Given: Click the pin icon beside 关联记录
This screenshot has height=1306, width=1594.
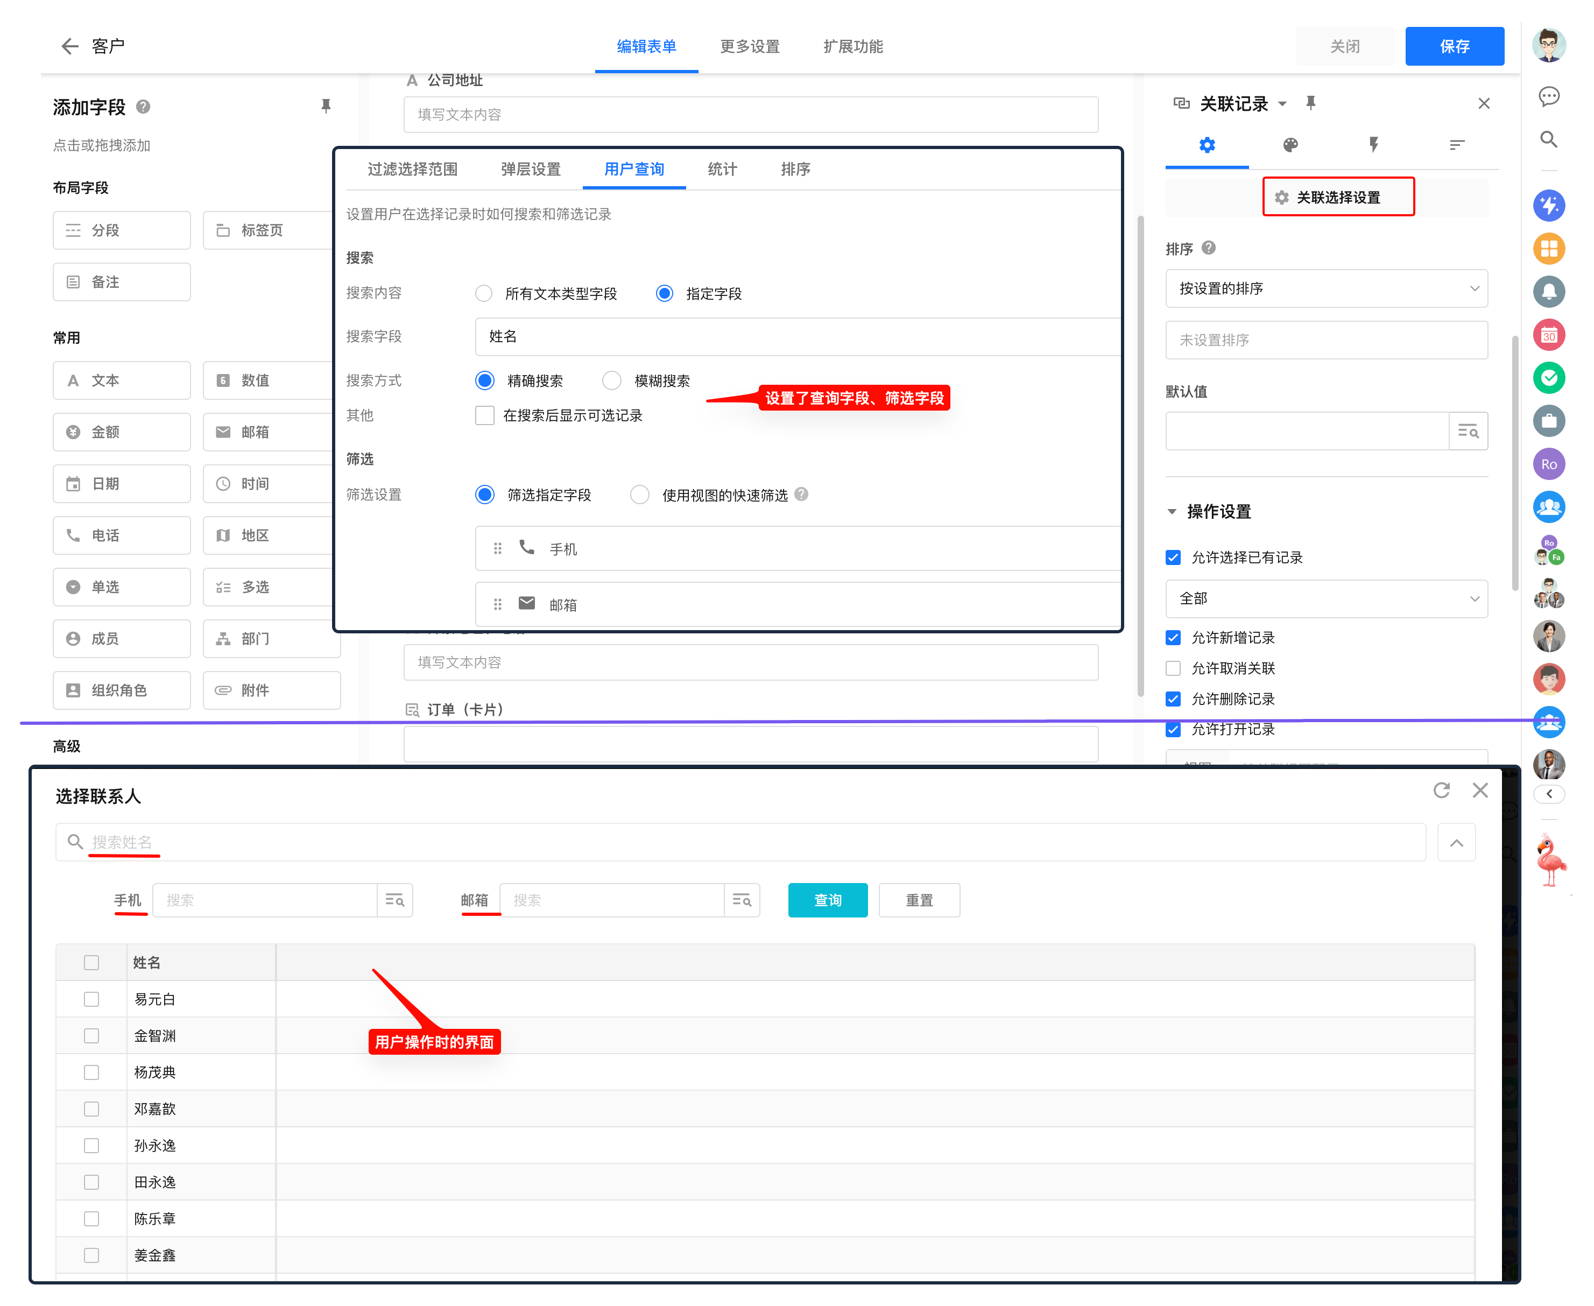Looking at the screenshot, I should coord(1310,103).
